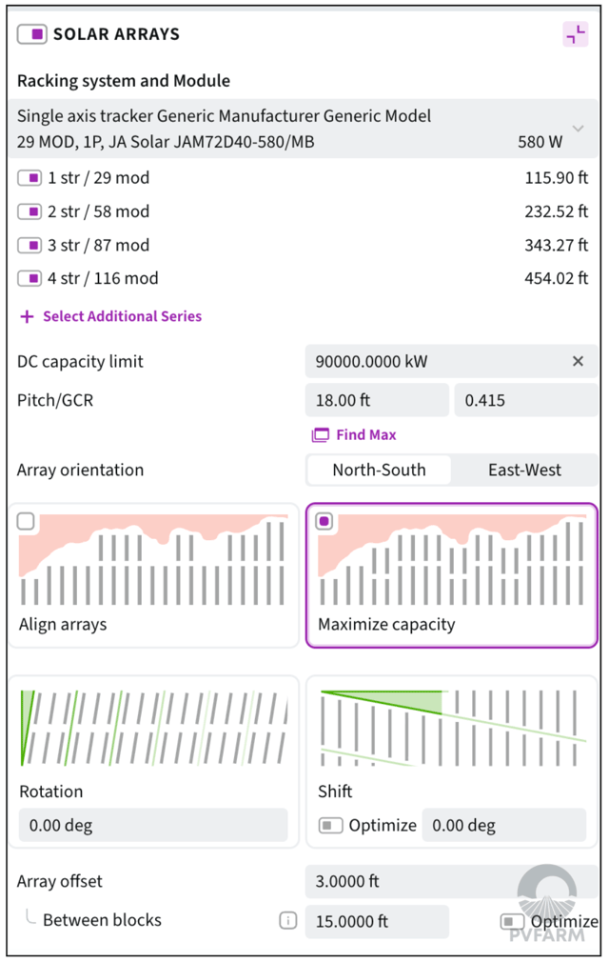609x962 pixels.
Task: Collapse the Solar Arrays panel
Action: click(x=575, y=34)
